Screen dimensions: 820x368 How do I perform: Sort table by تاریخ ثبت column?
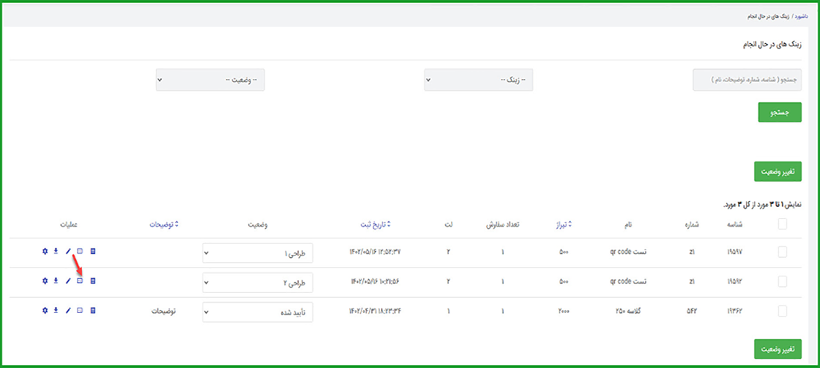(373, 224)
